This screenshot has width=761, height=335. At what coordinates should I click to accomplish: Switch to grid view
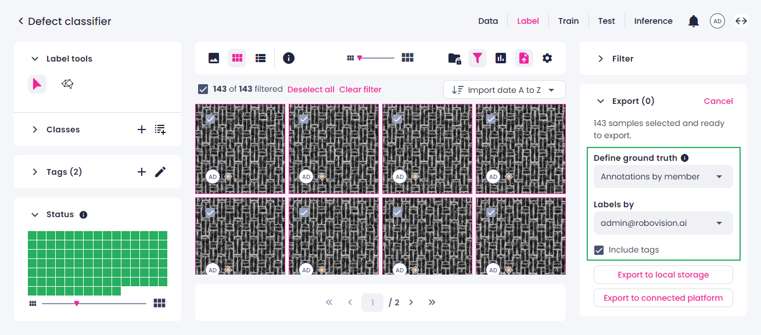(x=237, y=58)
